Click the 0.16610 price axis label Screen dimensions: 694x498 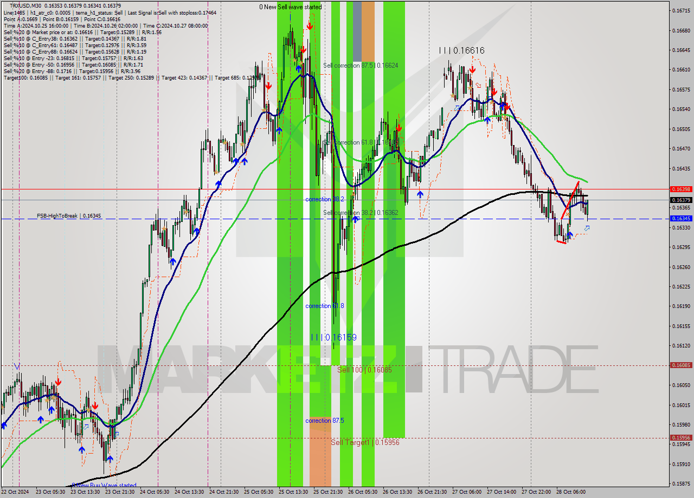click(x=681, y=70)
